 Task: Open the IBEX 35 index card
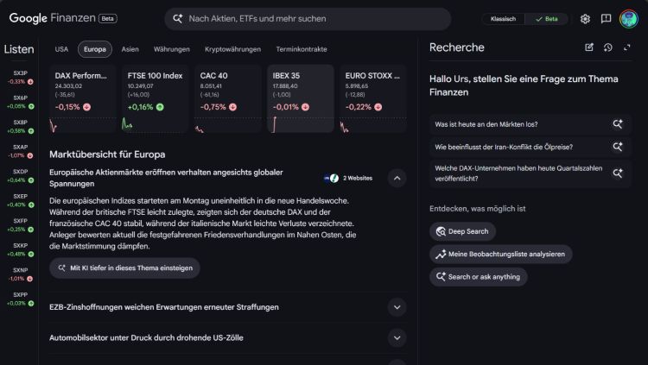[301, 98]
